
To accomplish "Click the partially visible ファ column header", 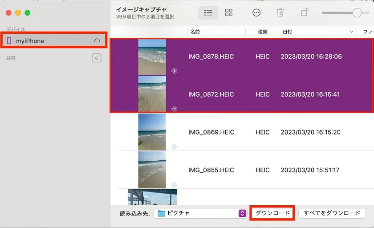I will click(368, 32).
